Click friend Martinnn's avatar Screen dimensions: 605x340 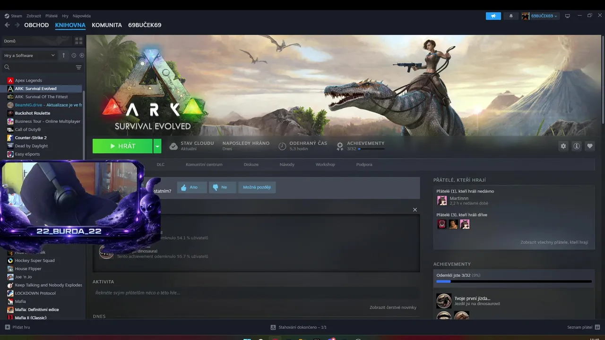coord(442,201)
